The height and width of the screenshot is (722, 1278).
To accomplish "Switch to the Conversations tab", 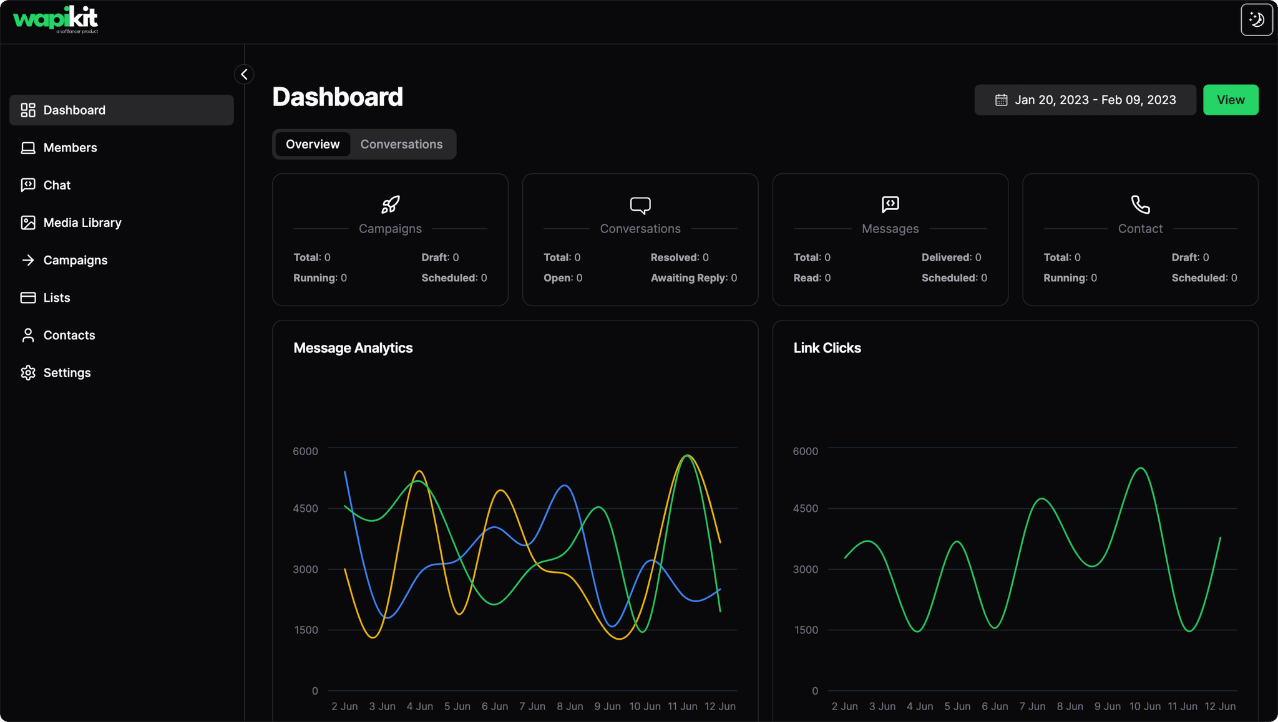I will click(401, 144).
